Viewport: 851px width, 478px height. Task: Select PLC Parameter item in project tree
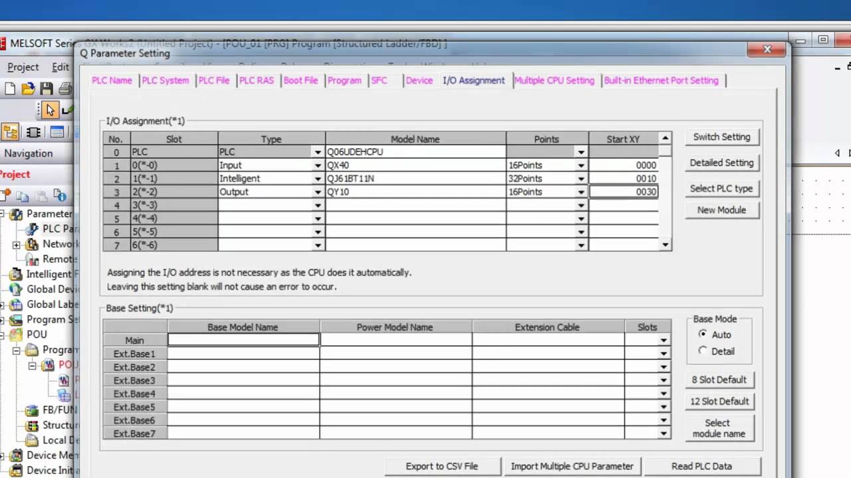pos(61,228)
